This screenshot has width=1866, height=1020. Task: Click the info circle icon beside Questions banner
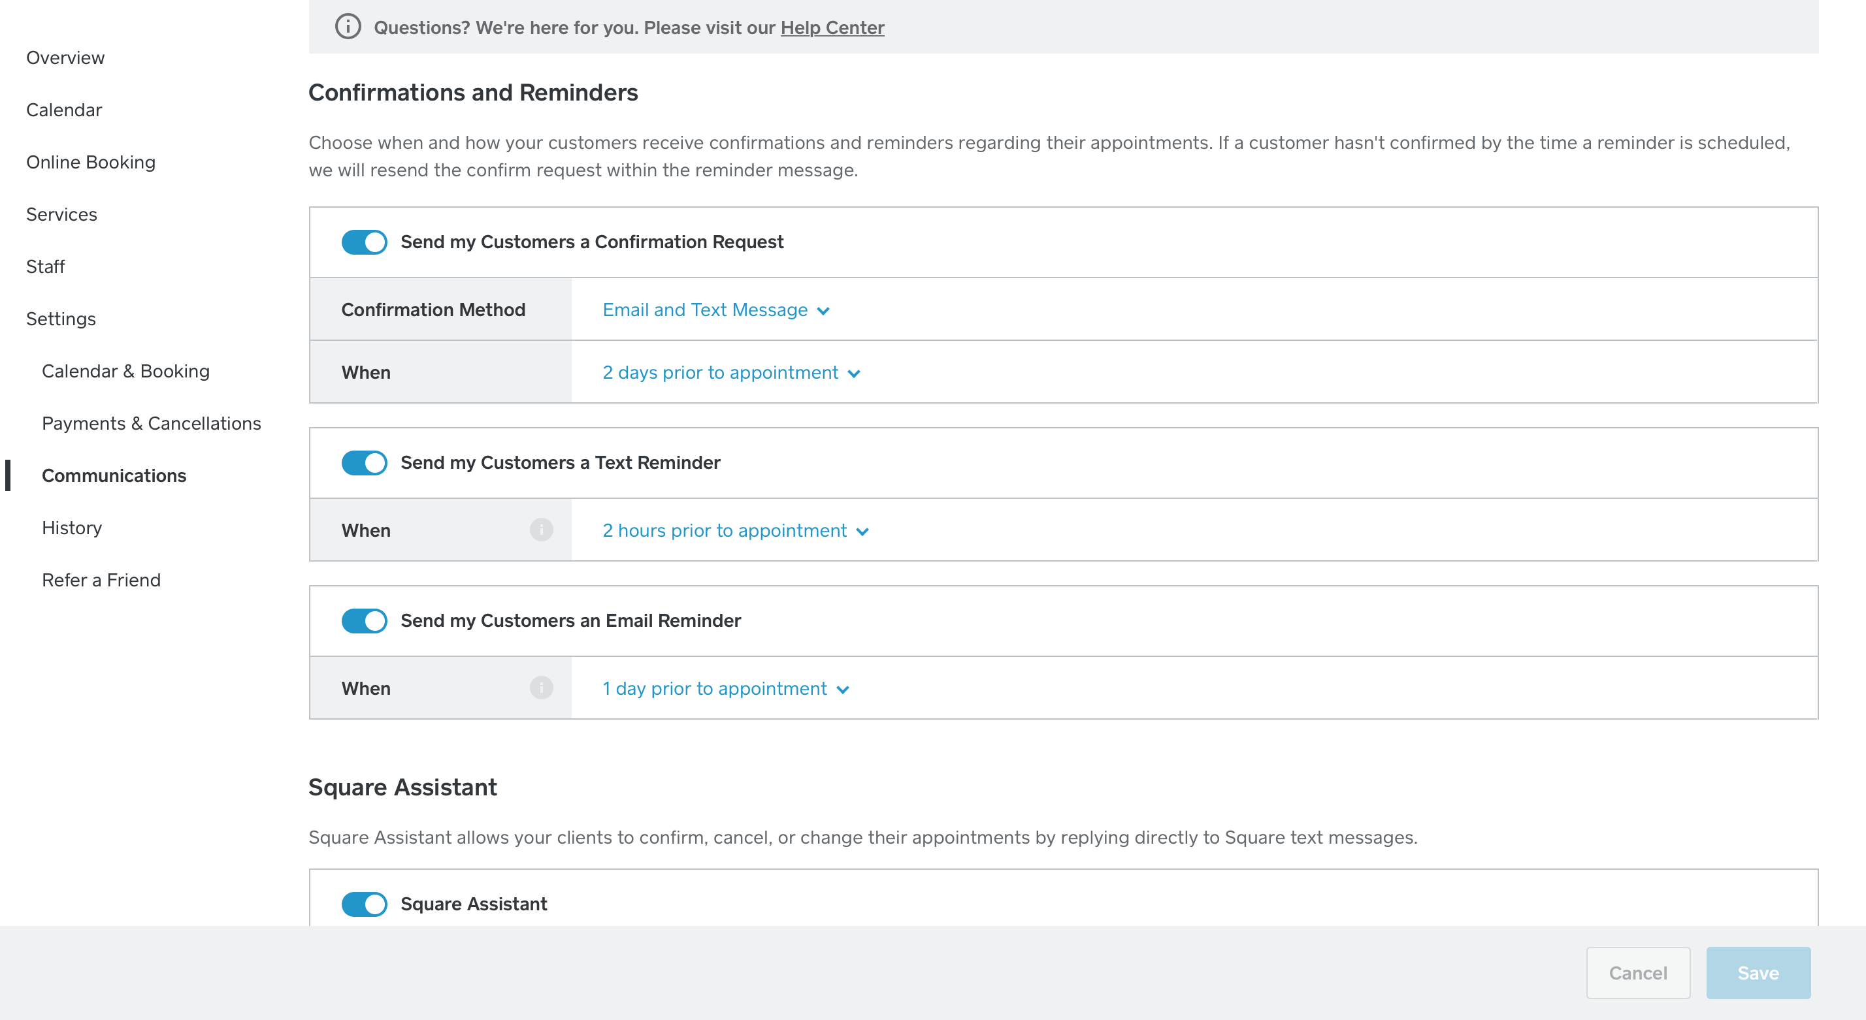348,27
